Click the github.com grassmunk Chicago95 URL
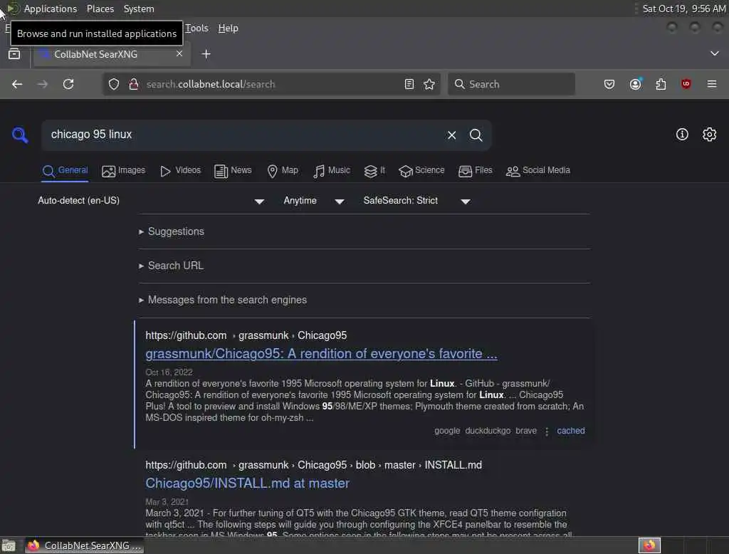Image resolution: width=729 pixels, height=554 pixels. [x=246, y=335]
